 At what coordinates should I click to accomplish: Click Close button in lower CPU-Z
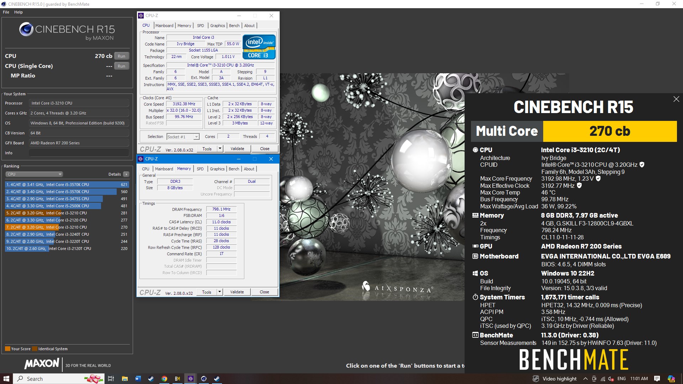264,292
